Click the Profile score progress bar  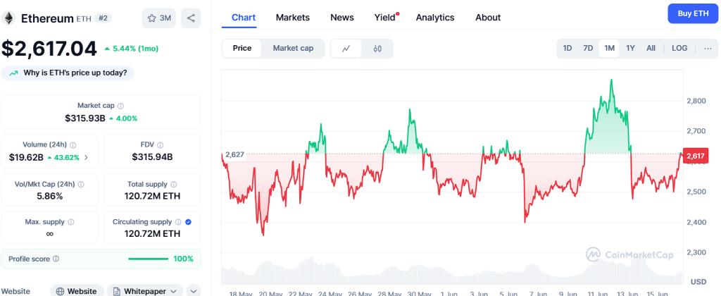pos(149,259)
